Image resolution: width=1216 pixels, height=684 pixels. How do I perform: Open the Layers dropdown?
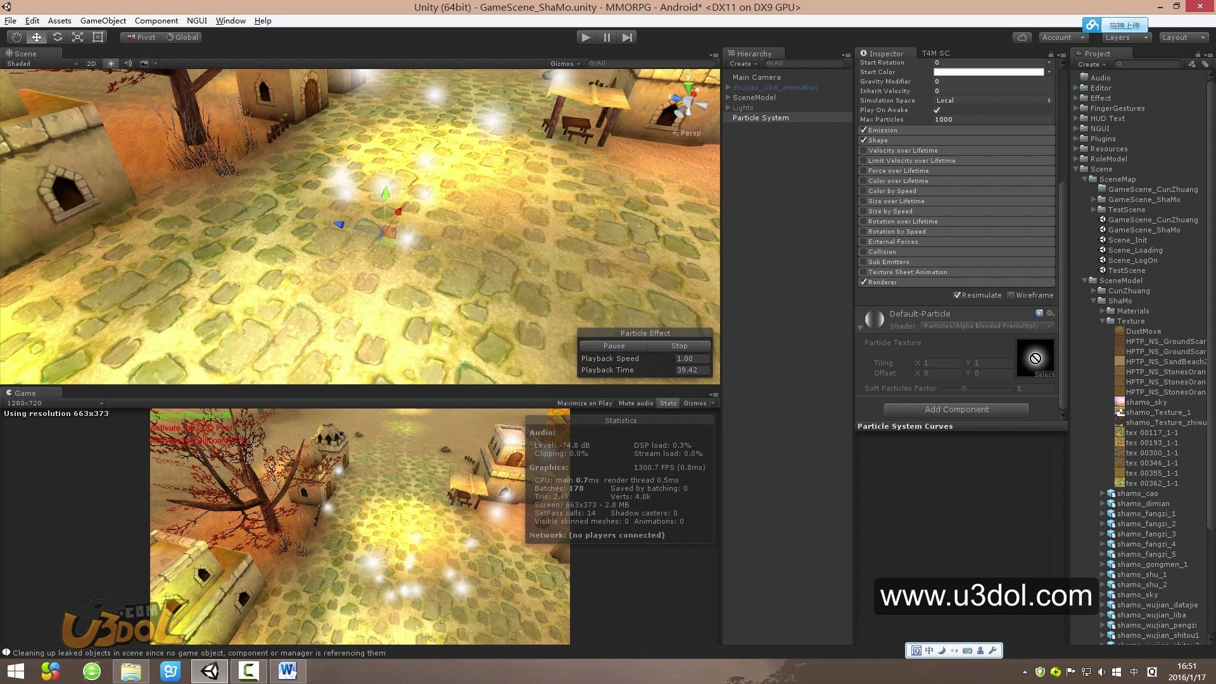[x=1125, y=37]
